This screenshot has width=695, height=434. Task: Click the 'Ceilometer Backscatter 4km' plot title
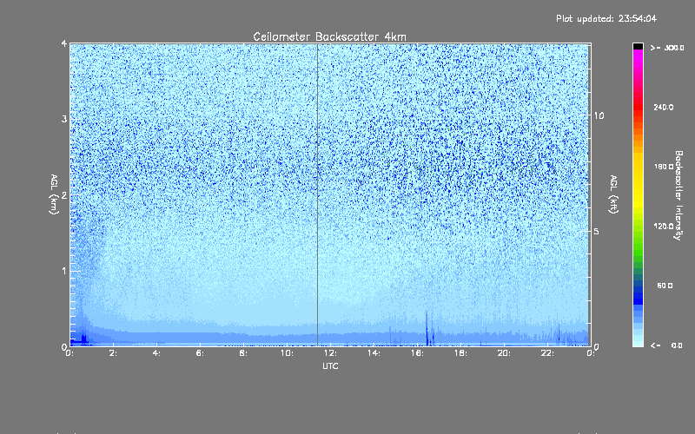329,36
